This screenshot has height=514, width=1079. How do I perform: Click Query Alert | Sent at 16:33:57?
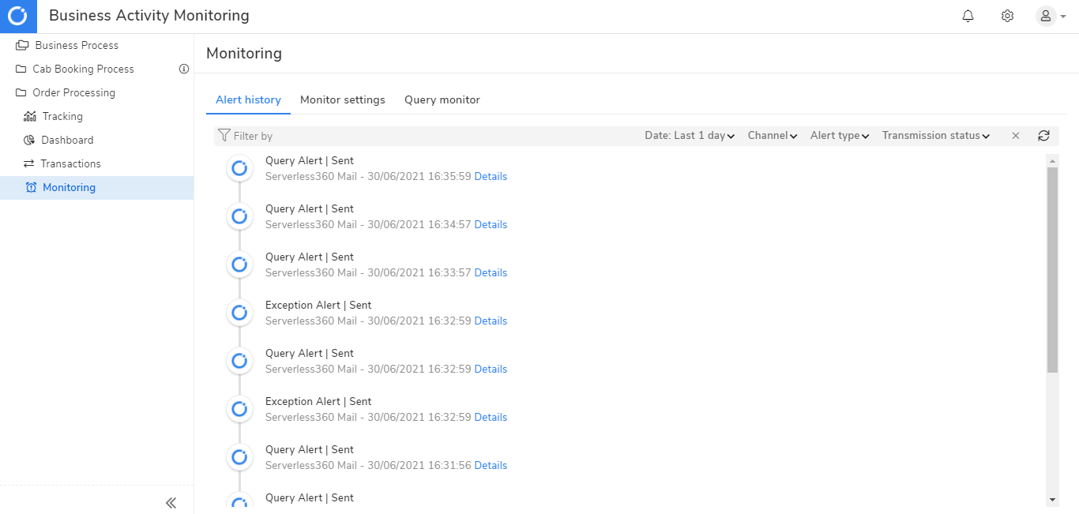pos(310,257)
